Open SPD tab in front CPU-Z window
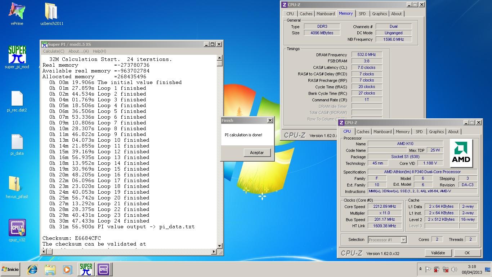The width and height of the screenshot is (492, 277). 419,132
